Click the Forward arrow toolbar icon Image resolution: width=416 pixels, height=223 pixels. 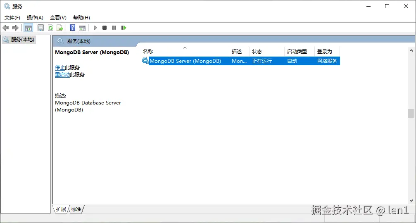pyautogui.click(x=15, y=28)
